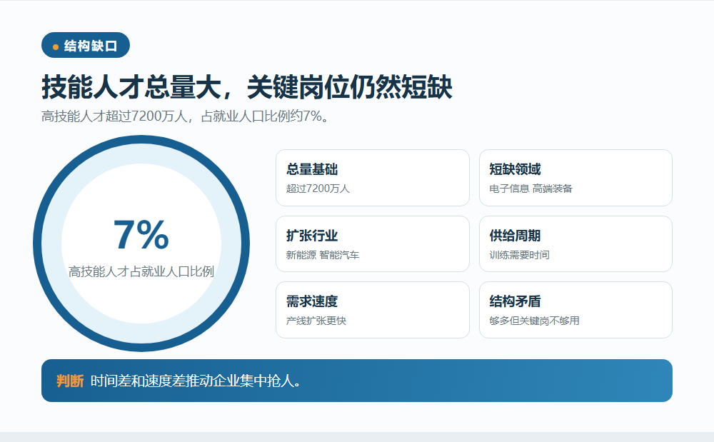Select the orange dot in 结构缺口 badge
The image size is (714, 442).
[x=56, y=47]
